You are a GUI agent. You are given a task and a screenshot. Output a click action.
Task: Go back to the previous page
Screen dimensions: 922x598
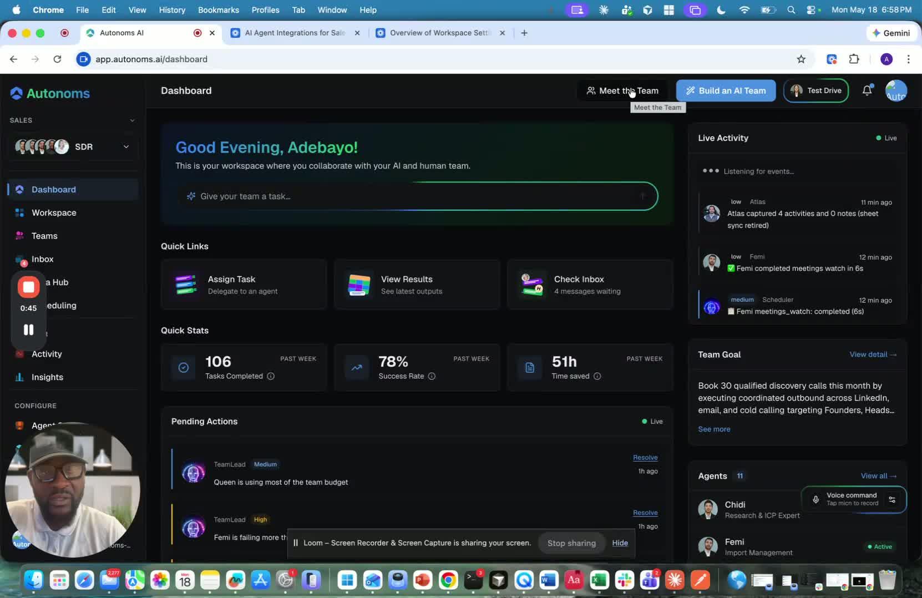(x=14, y=59)
